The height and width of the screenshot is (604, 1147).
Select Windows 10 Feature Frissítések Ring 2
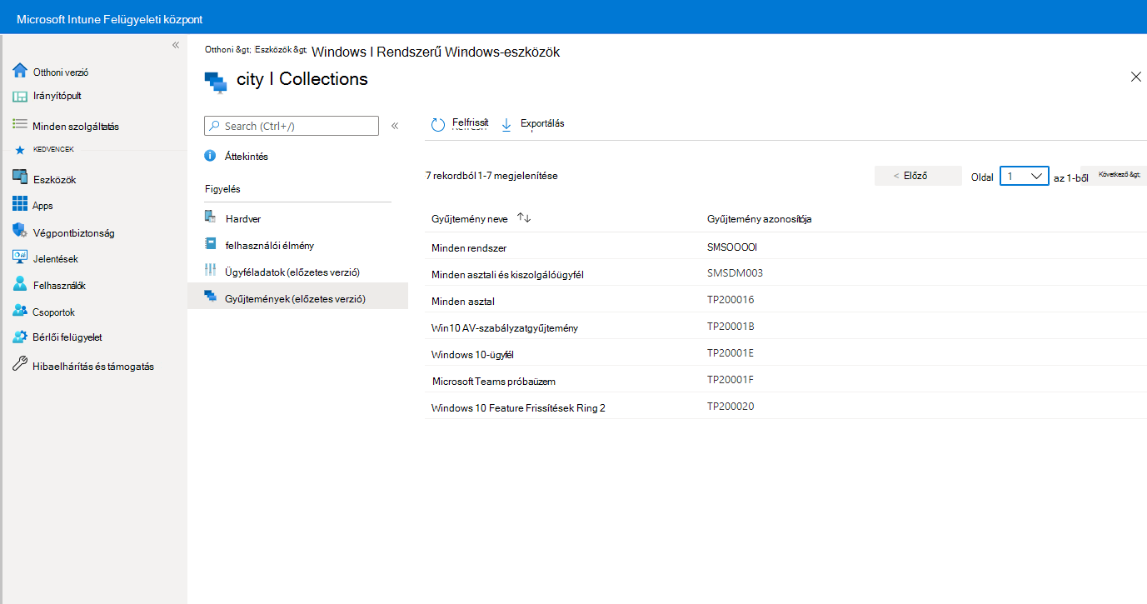[x=785, y=407]
